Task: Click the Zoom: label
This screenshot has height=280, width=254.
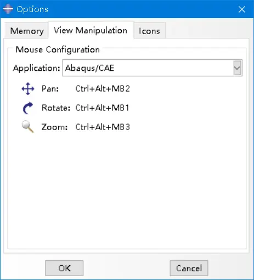Action: [54, 127]
